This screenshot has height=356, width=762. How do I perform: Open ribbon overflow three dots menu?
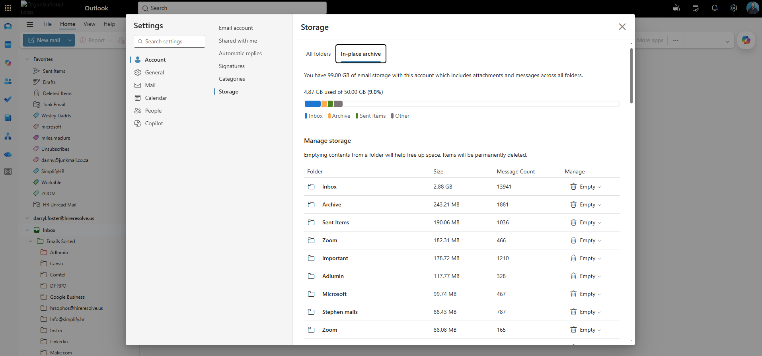[x=676, y=40]
